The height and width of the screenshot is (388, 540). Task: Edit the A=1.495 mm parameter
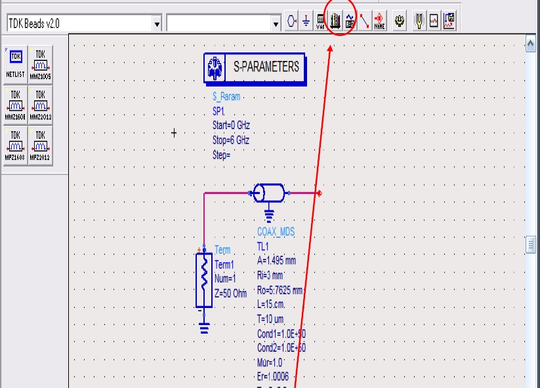[x=276, y=261]
